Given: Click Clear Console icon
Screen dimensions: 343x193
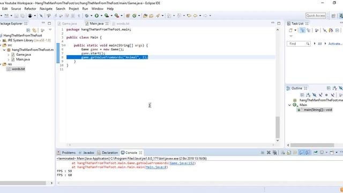Looking at the screenshot, I should 283,152.
